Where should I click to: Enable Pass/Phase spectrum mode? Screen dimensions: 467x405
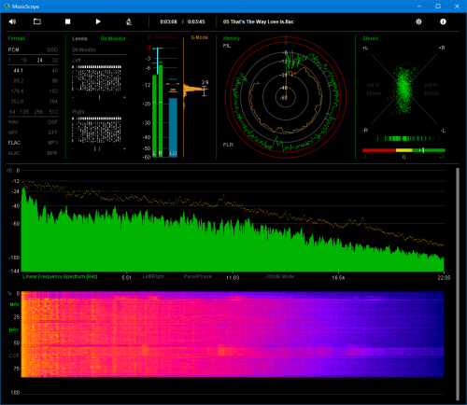point(198,276)
